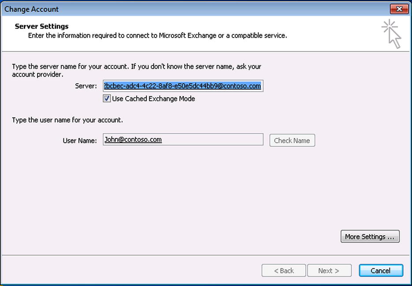Click the Next button
The image size is (412, 286).
point(329,271)
